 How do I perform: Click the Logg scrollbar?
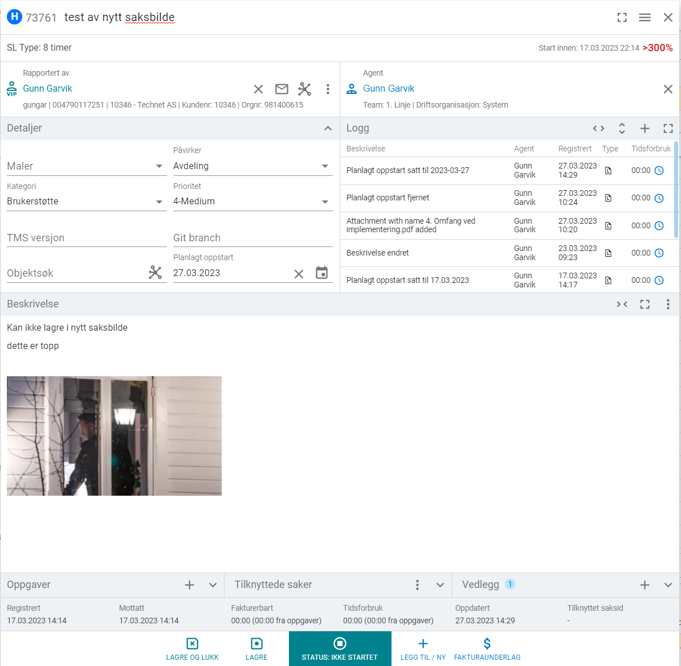pos(676,190)
